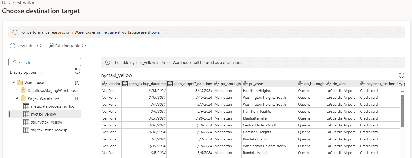The width and height of the screenshot is (412, 158).
Task: Click the Warehouse folder label
Action: coord(34,83)
